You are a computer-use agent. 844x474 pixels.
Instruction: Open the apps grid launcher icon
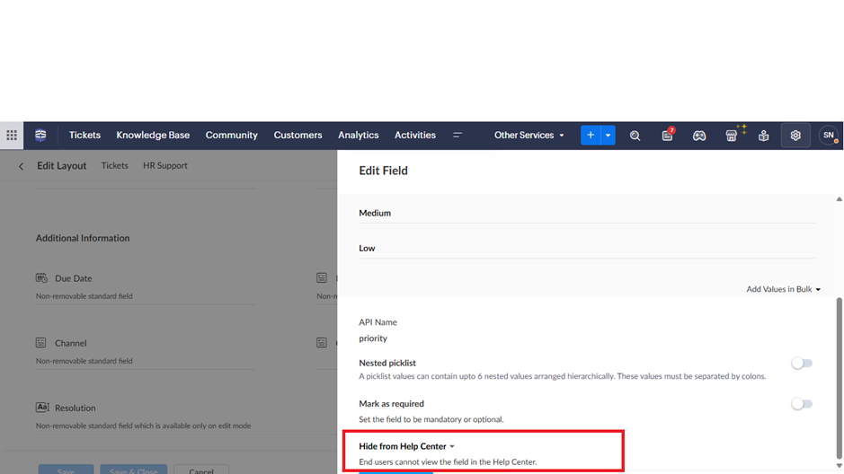click(12, 136)
